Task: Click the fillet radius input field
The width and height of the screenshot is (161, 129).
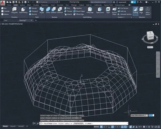Action: (151, 115)
